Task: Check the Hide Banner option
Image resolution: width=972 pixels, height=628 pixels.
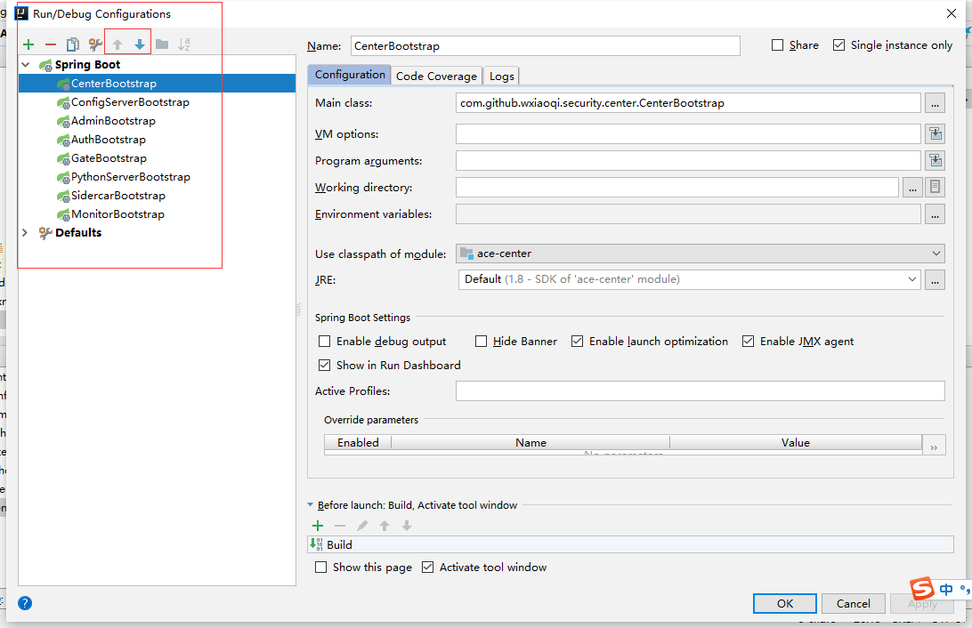Action: [x=481, y=342]
